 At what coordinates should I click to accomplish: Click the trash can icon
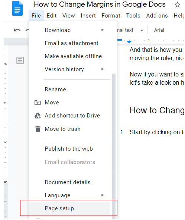coord(38,129)
